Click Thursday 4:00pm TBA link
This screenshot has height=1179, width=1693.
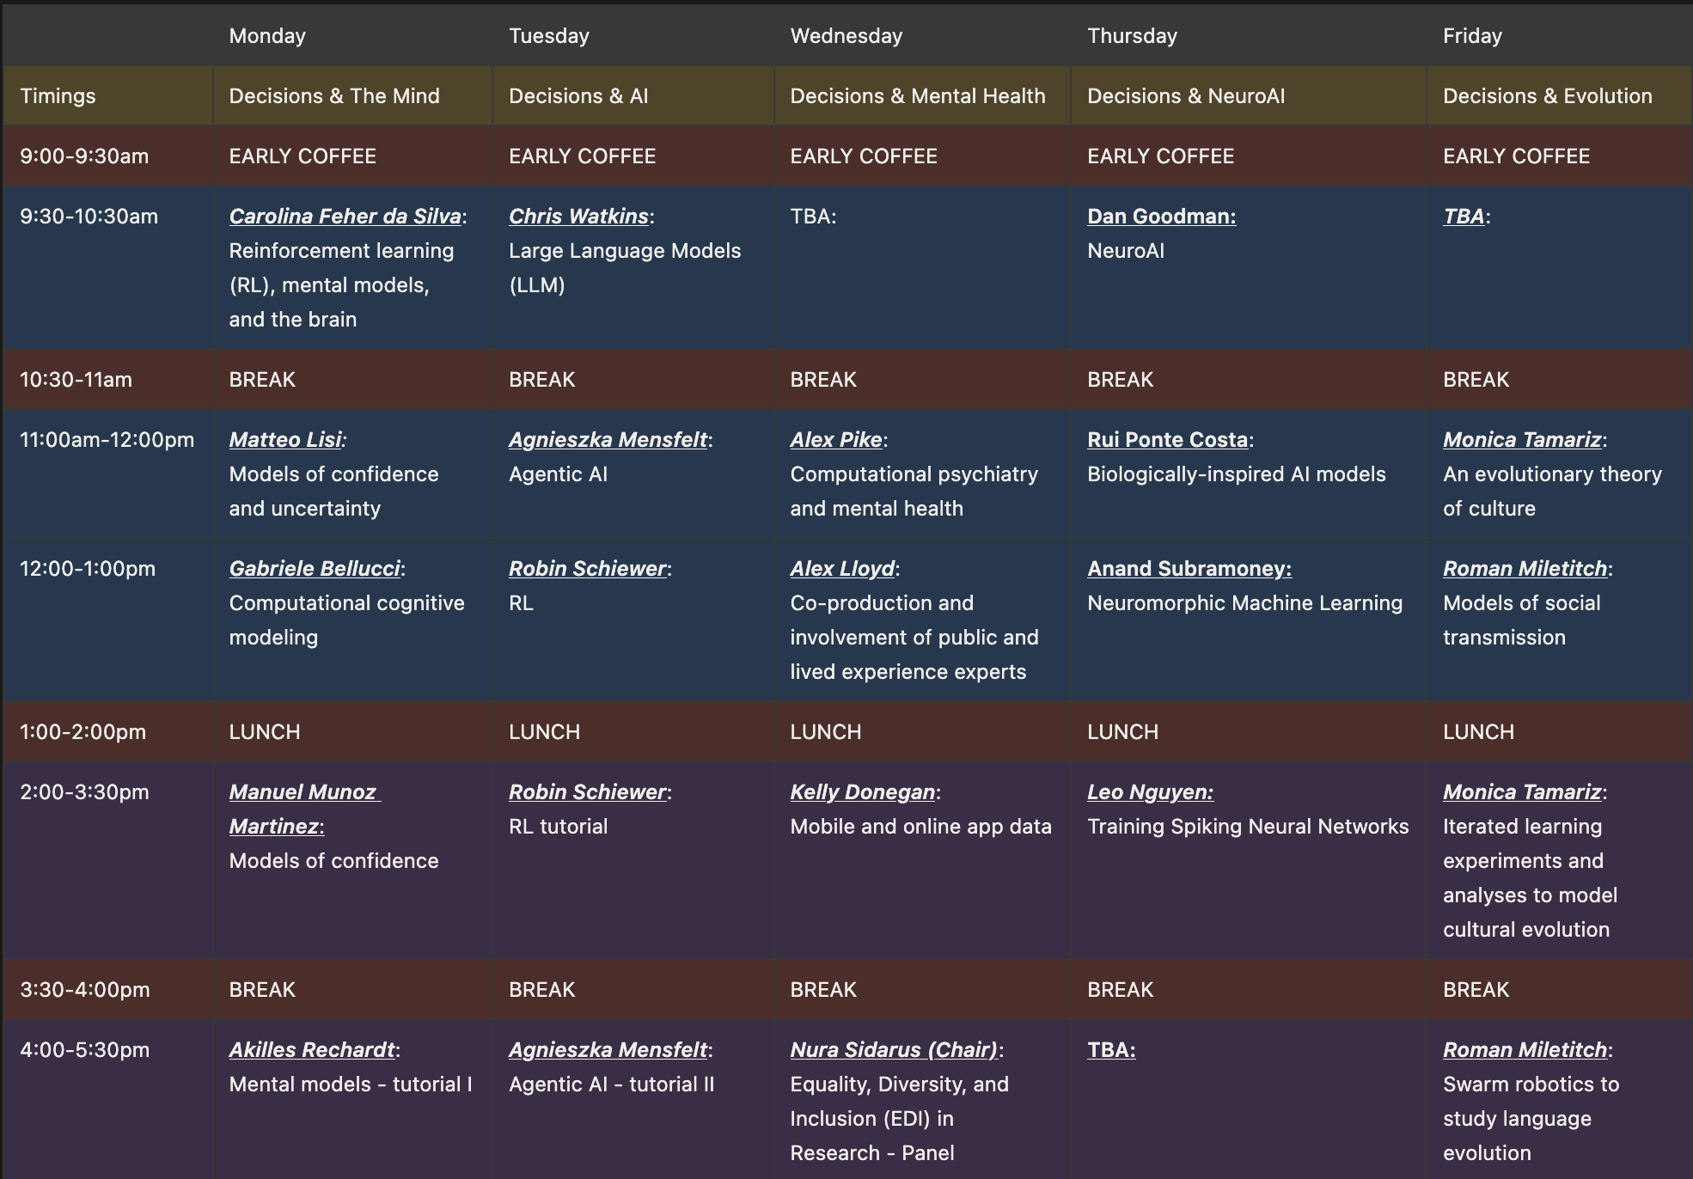pyautogui.click(x=1110, y=1050)
